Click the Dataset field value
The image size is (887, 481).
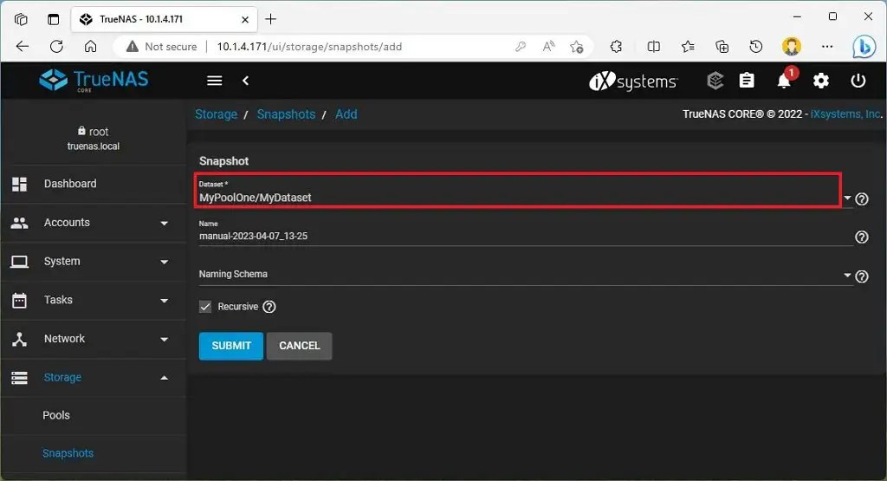pyautogui.click(x=256, y=198)
